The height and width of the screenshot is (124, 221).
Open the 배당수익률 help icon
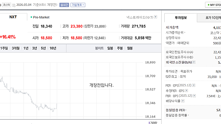[183, 101]
